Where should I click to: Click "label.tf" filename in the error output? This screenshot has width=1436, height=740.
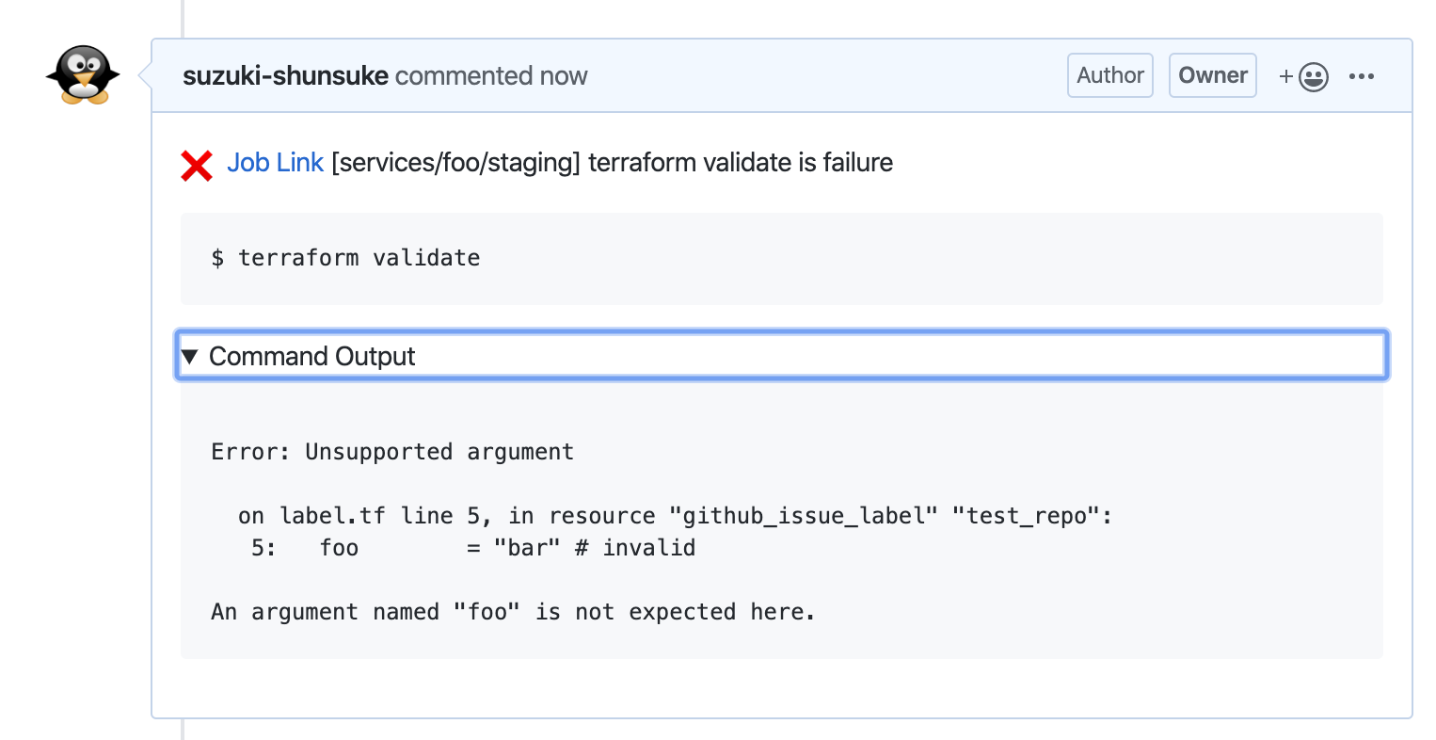pyautogui.click(x=332, y=516)
